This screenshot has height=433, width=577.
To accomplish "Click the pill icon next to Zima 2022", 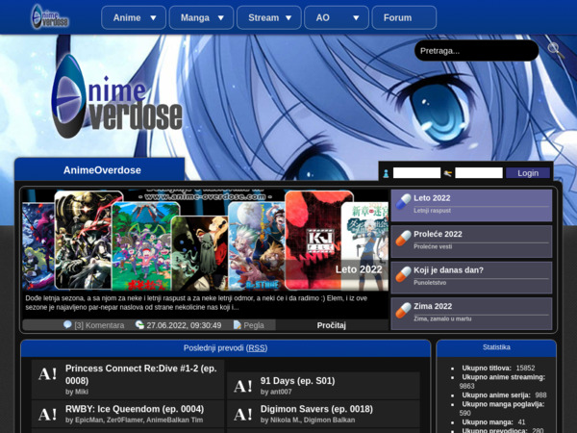I will [x=403, y=310].
